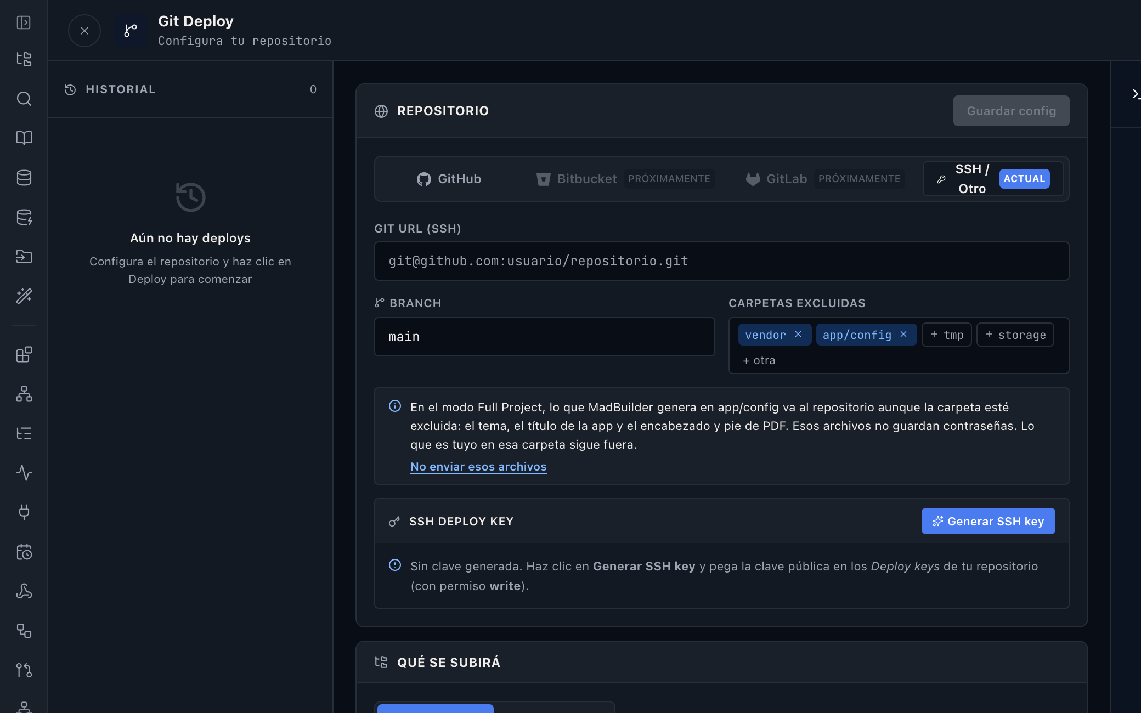Screen dimensions: 1141x713
Task: Open the folder import icon
Action: pos(24,257)
